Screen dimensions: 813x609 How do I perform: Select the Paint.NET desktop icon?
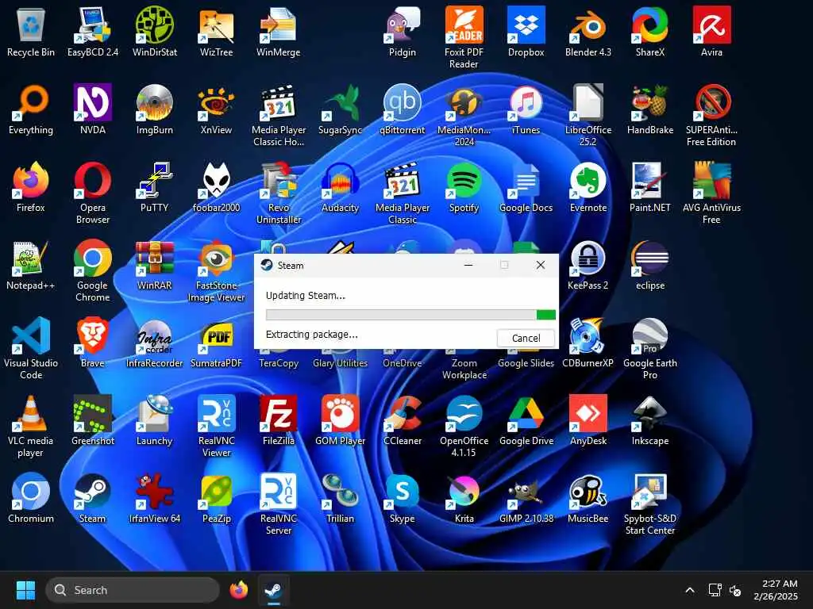[x=650, y=187]
